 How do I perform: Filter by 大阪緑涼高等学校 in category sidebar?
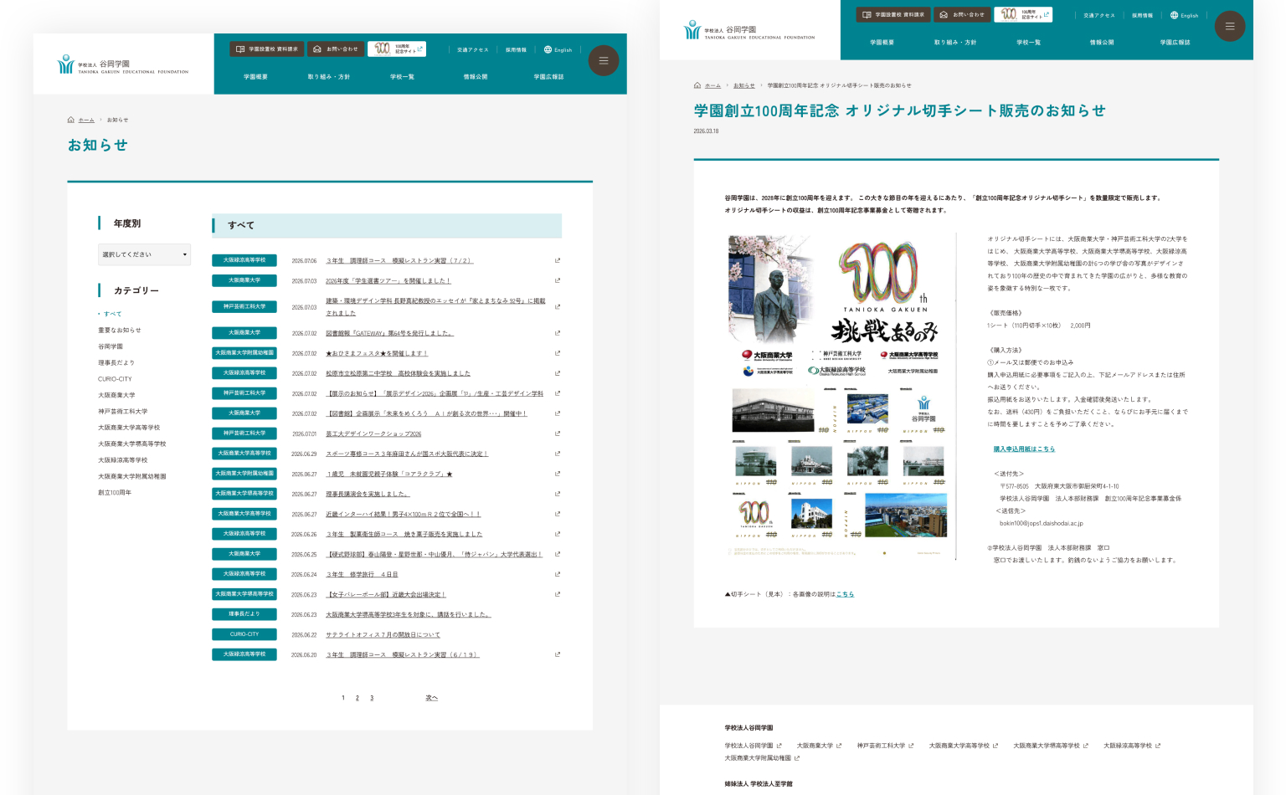pyautogui.click(x=122, y=460)
